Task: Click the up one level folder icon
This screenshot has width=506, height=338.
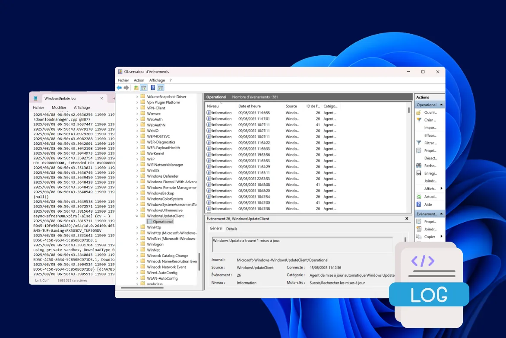Action: click(136, 88)
